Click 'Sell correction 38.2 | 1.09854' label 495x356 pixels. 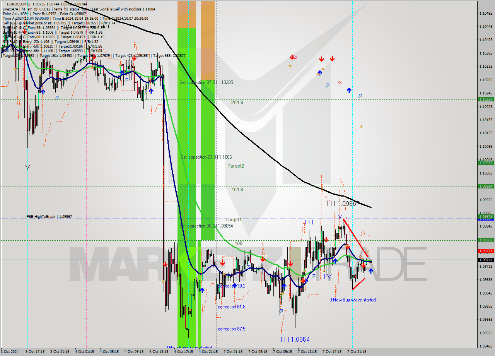point(206,226)
